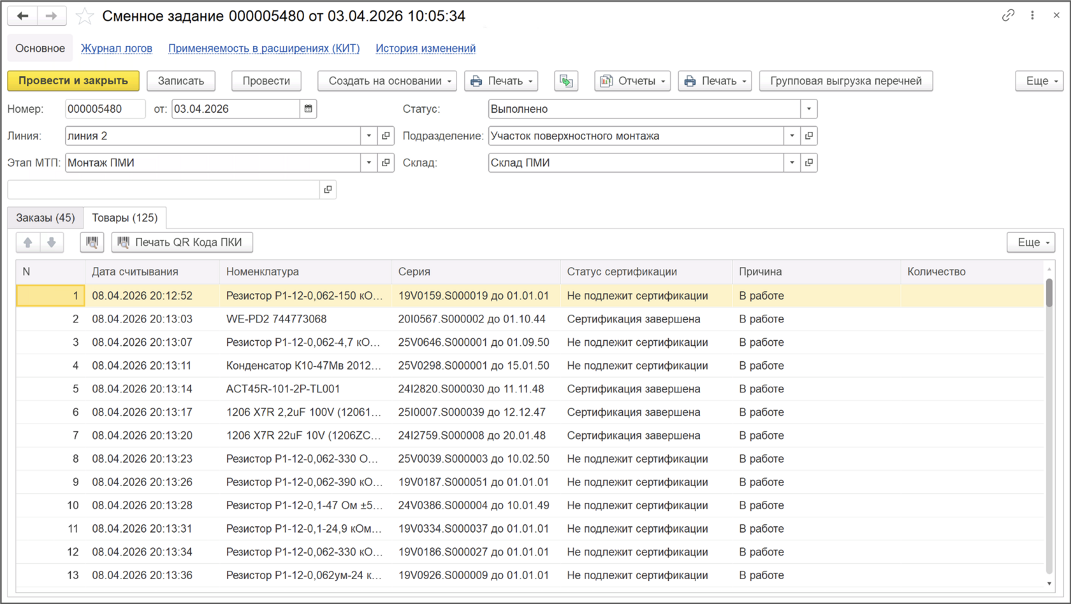Open the Журнал логов link
The height and width of the screenshot is (604, 1071).
117,48
